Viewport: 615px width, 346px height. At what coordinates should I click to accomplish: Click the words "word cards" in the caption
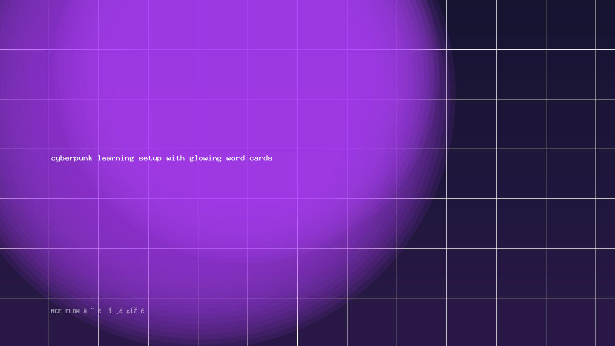pyautogui.click(x=249, y=158)
